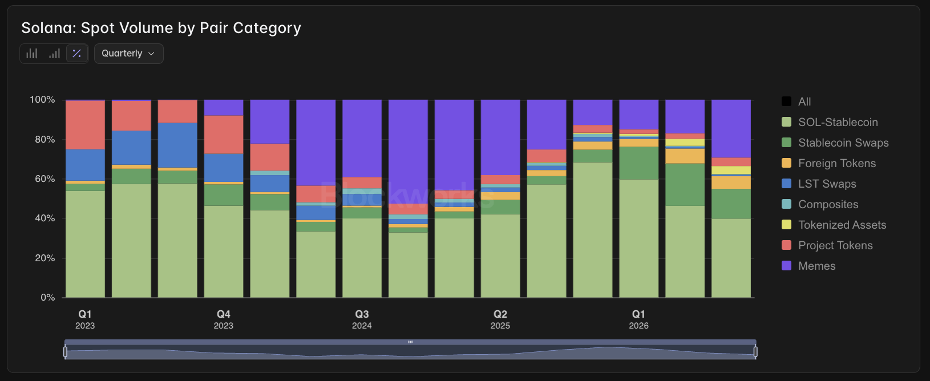930x381 pixels.
Task: Click the 'Q1 2023' x-axis label
Action: click(85, 319)
